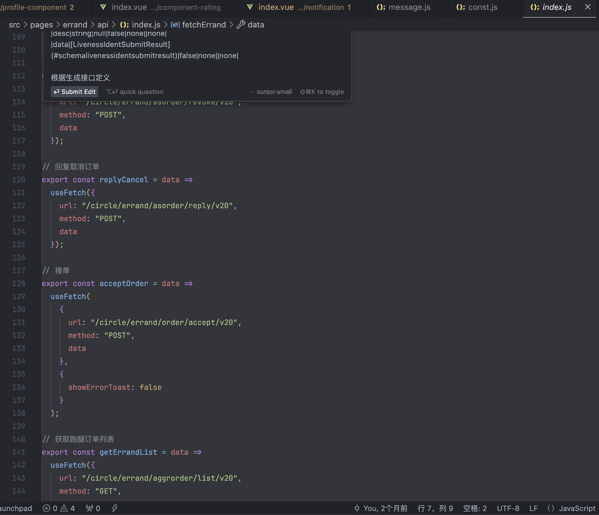This screenshot has width=599, height=515.
Task: Open the src breadcrumb segment
Action: [x=14, y=25]
